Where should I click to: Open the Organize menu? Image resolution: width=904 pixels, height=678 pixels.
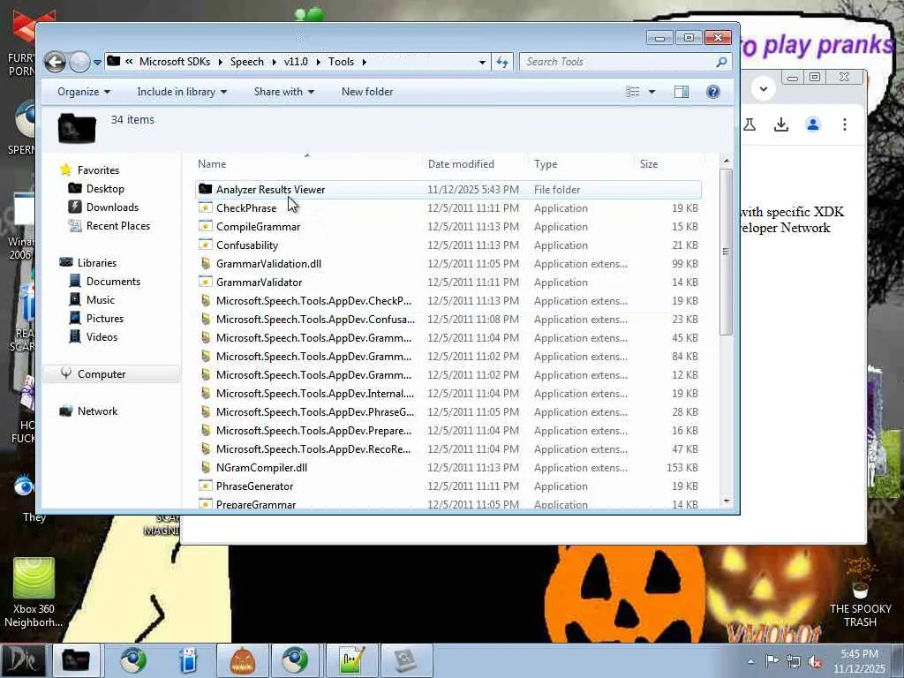pos(84,92)
